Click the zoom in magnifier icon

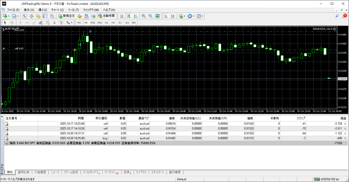click(x=143, y=16)
